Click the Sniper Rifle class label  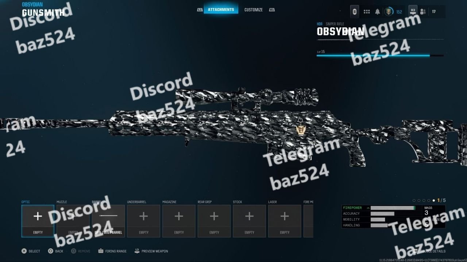(x=335, y=24)
